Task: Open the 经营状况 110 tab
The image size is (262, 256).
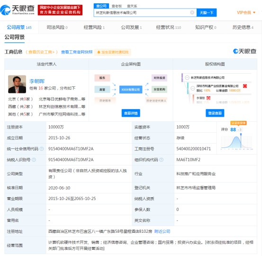Action: 169,27
